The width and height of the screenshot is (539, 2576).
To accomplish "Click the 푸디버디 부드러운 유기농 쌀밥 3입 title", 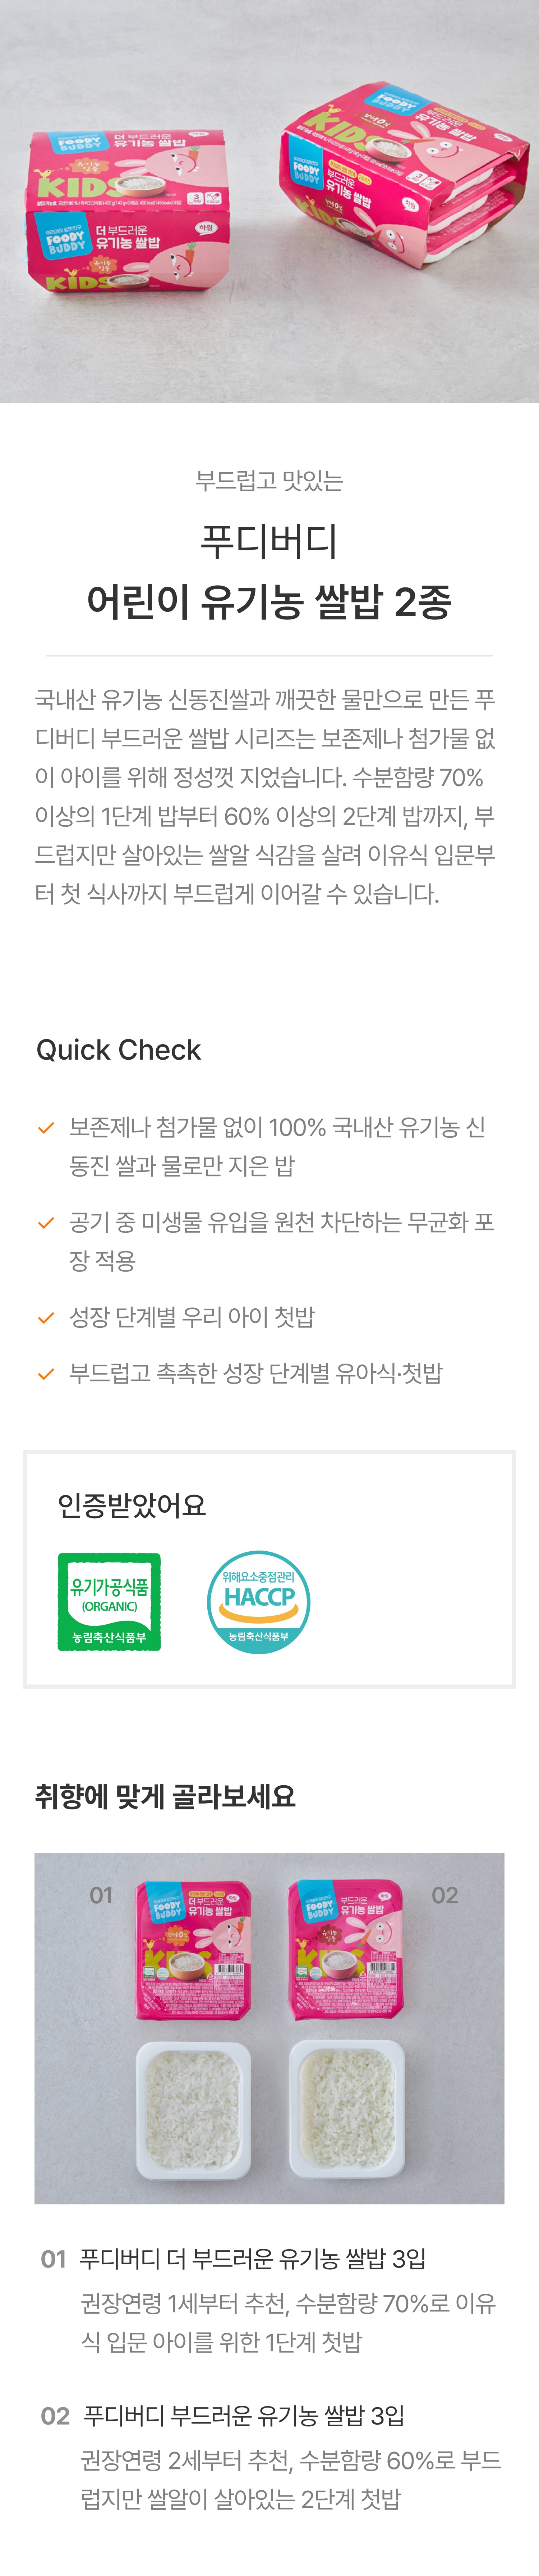I will pos(245,2416).
